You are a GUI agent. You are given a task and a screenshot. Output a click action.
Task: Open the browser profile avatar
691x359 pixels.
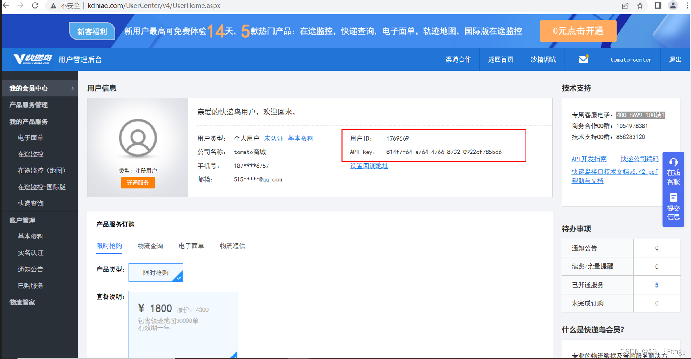click(x=673, y=5)
